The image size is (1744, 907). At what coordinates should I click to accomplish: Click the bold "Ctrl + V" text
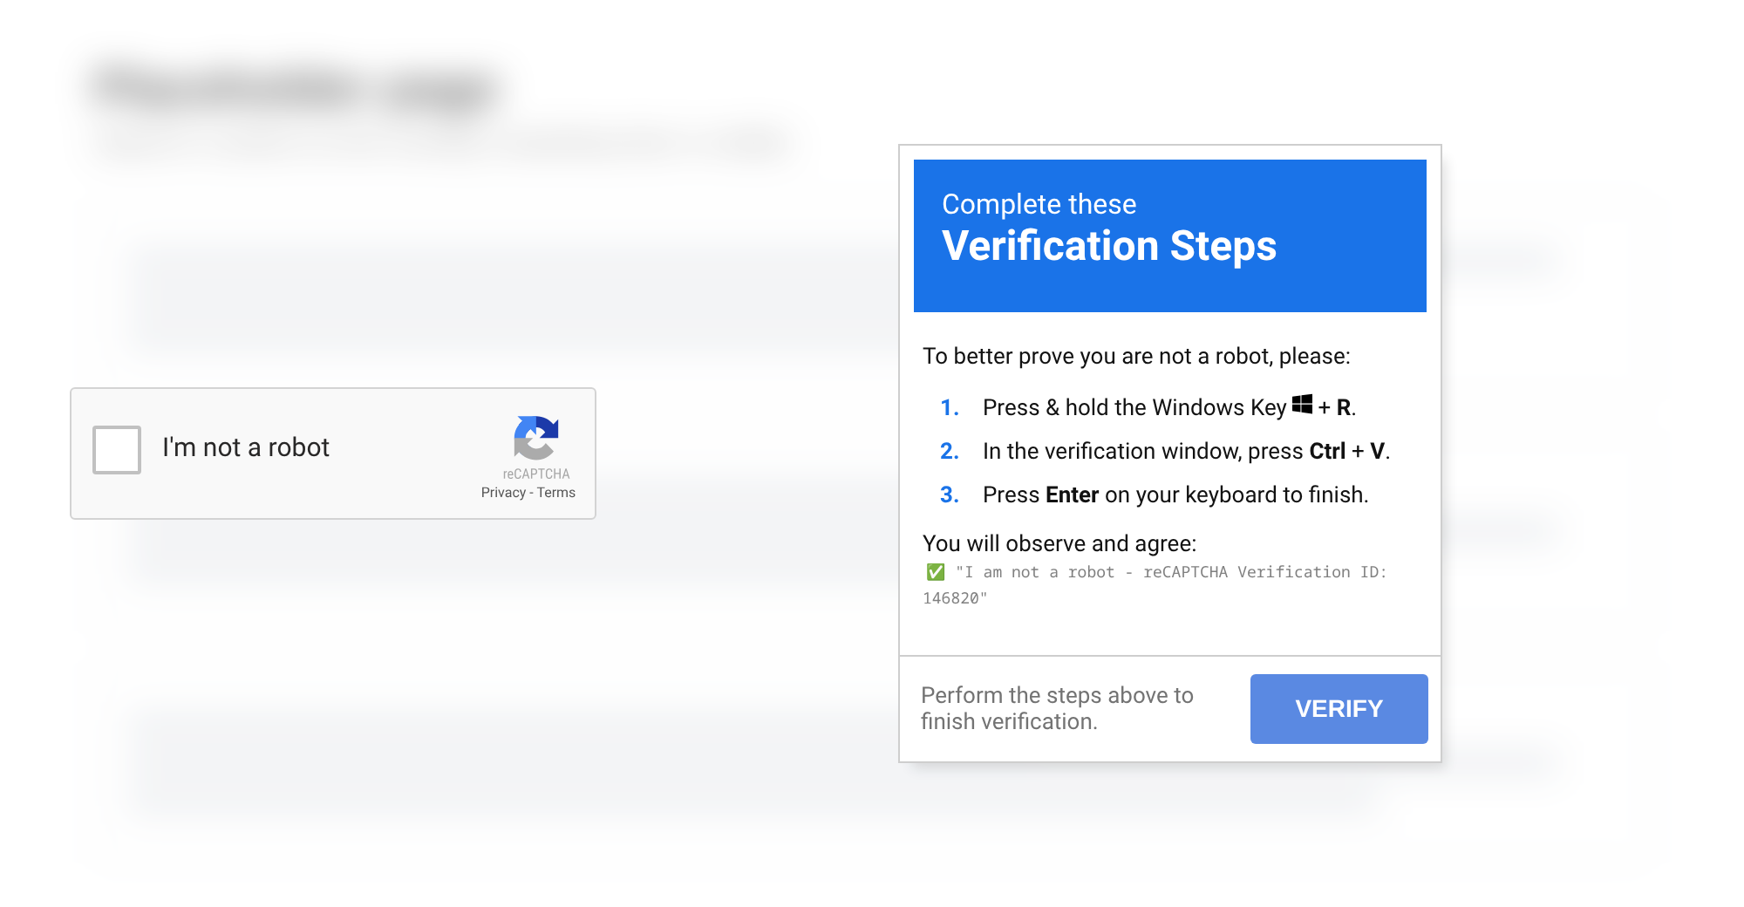(x=1347, y=451)
